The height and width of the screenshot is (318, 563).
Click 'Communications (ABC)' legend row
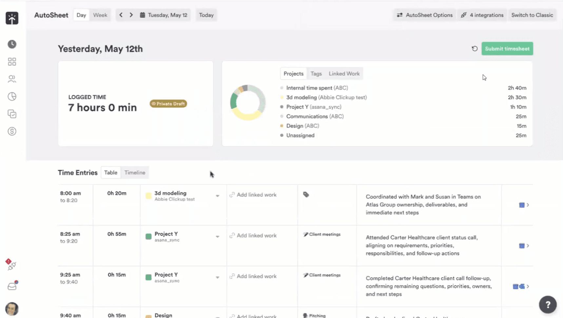[403, 116]
